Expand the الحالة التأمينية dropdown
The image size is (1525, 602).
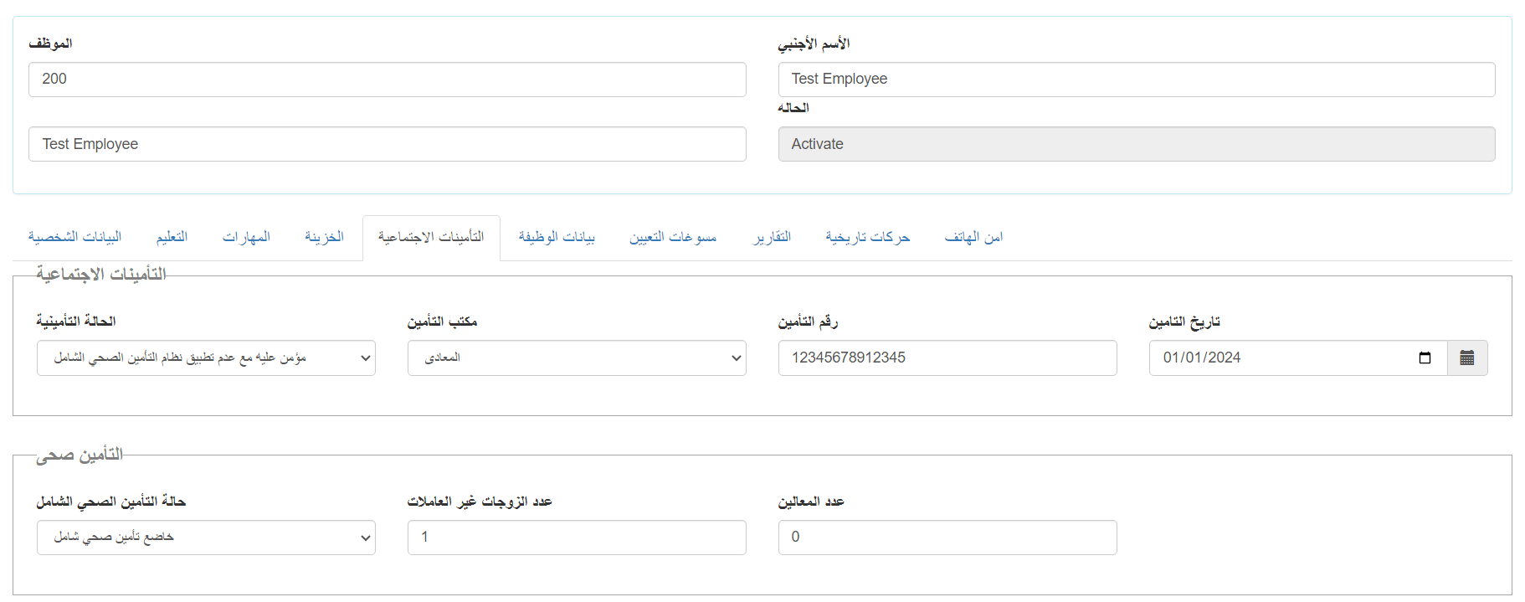tap(206, 358)
